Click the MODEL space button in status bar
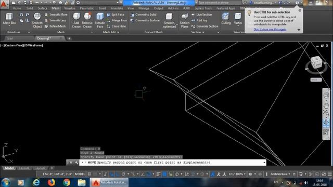Viewport: 333px width, 187px height. [x=80, y=175]
